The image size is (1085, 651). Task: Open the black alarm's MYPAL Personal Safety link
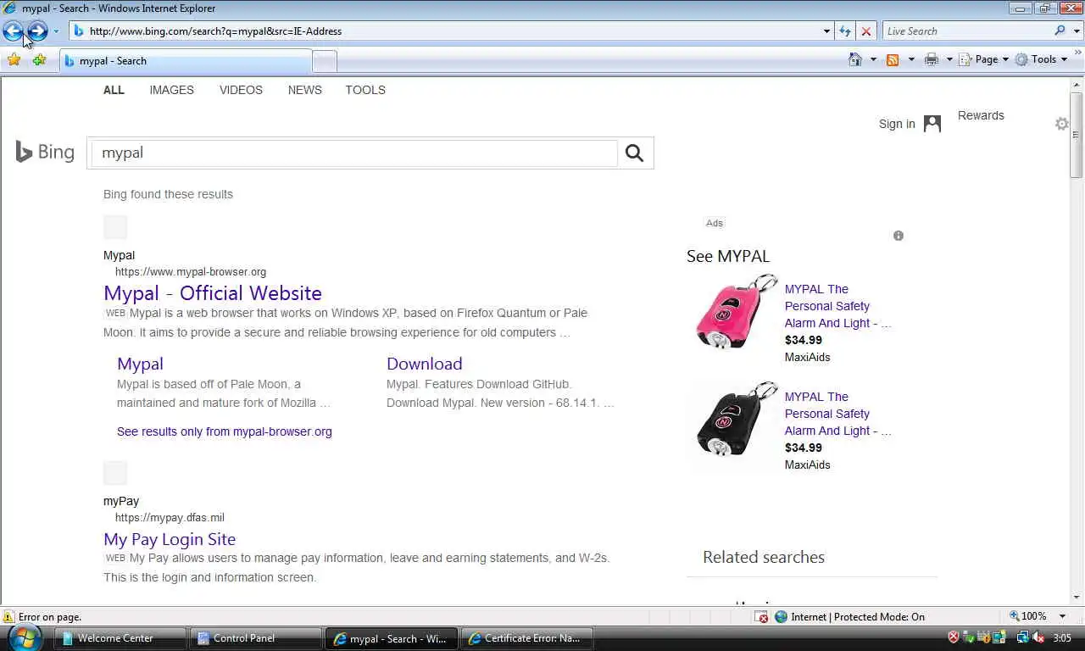tap(837, 414)
